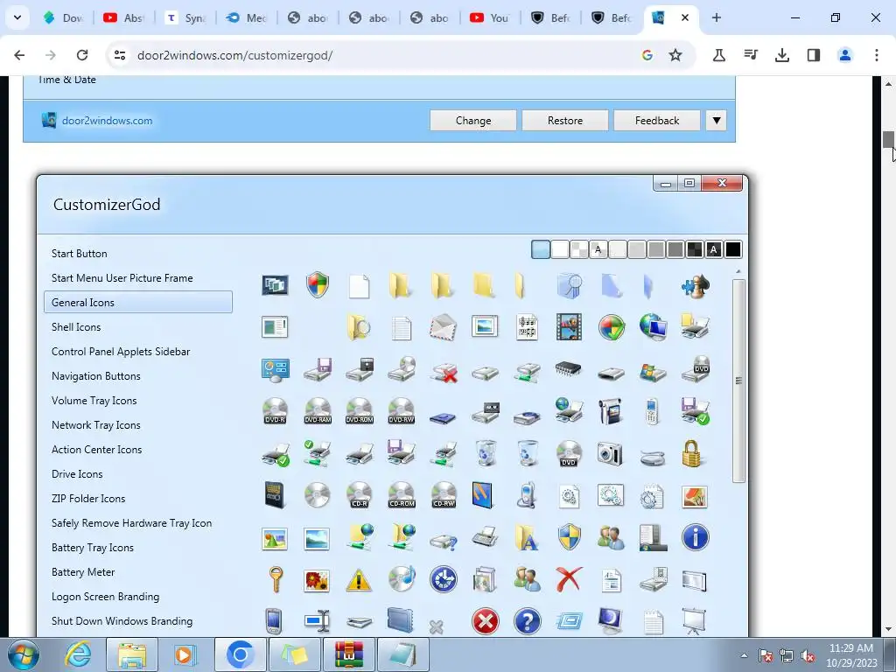This screenshot has width=896, height=672.
Task: Click the blue question mark help icon
Action: (527, 621)
